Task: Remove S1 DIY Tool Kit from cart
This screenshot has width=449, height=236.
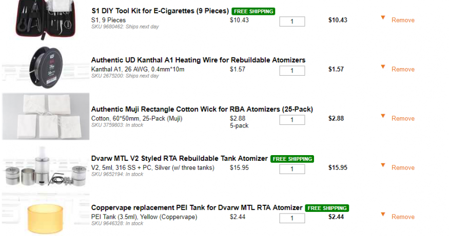Action: 403,20
